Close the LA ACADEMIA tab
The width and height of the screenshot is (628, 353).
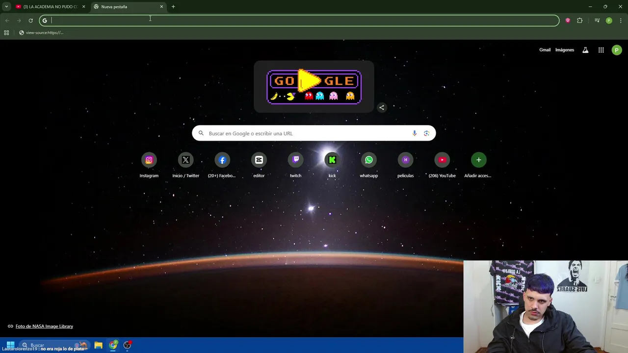click(83, 7)
